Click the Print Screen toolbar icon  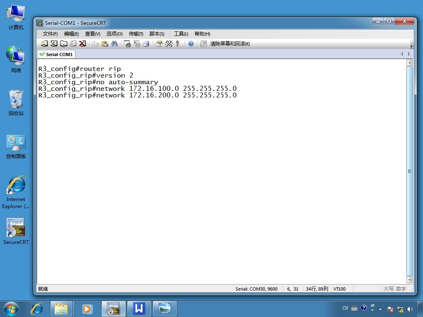coord(127,44)
